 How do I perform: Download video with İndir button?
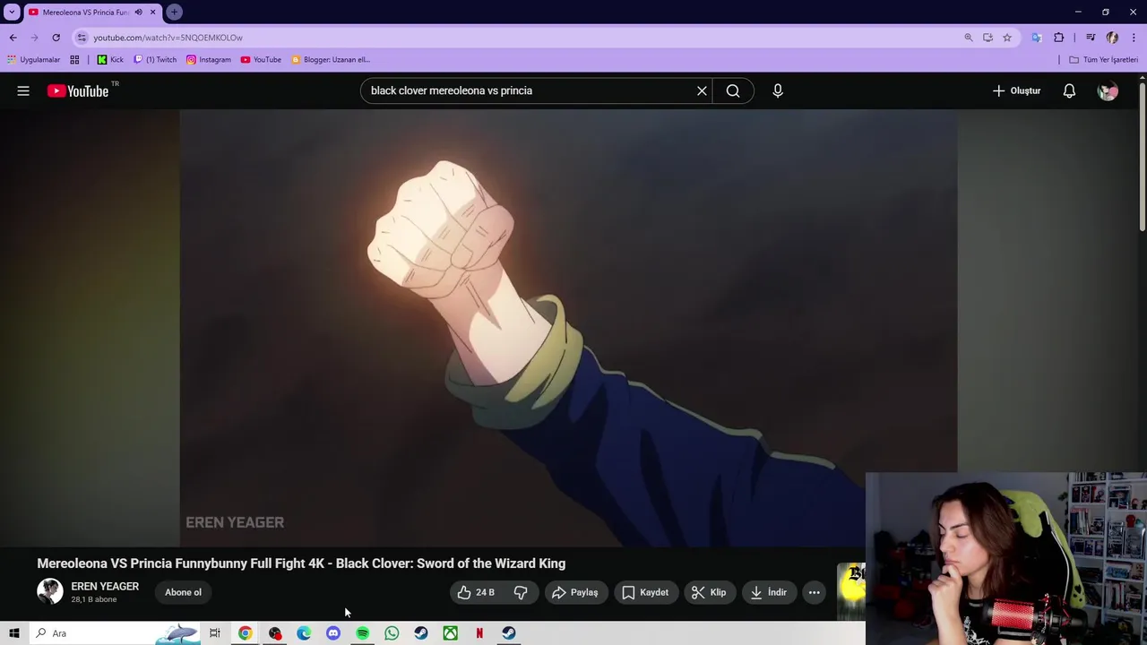pyautogui.click(x=769, y=592)
